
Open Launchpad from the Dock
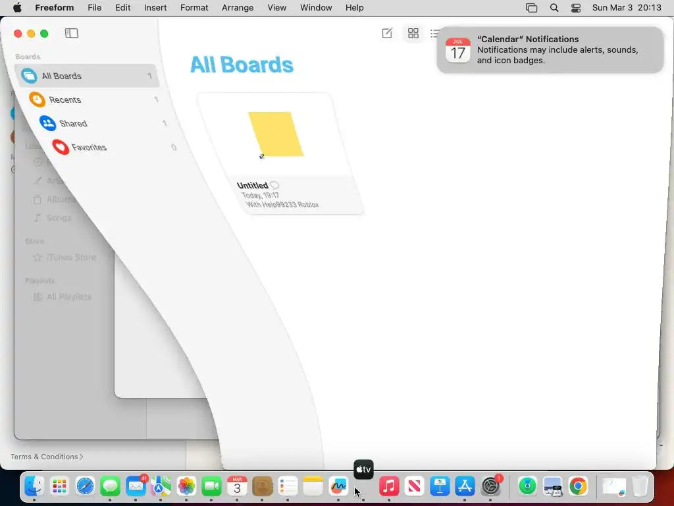[59, 486]
